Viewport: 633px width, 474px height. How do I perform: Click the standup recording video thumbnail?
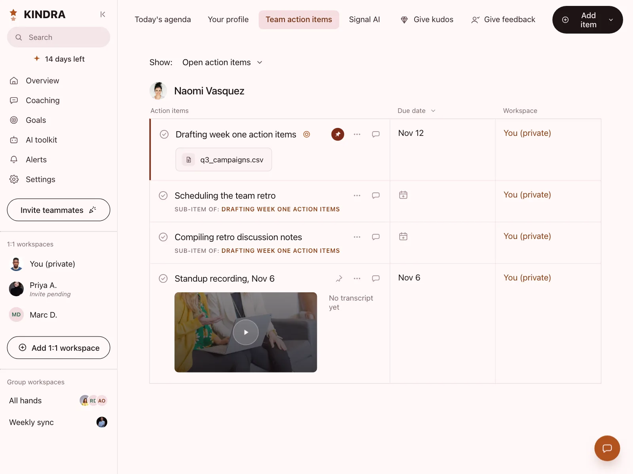point(246,332)
